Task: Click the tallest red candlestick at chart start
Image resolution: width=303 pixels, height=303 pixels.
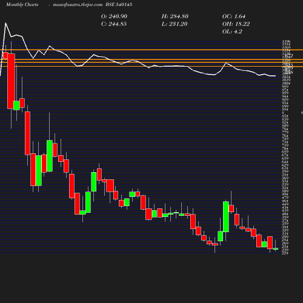Action: (11, 81)
